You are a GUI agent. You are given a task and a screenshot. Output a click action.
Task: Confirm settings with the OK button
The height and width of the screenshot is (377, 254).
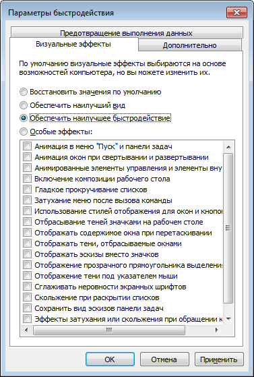[x=110, y=359]
